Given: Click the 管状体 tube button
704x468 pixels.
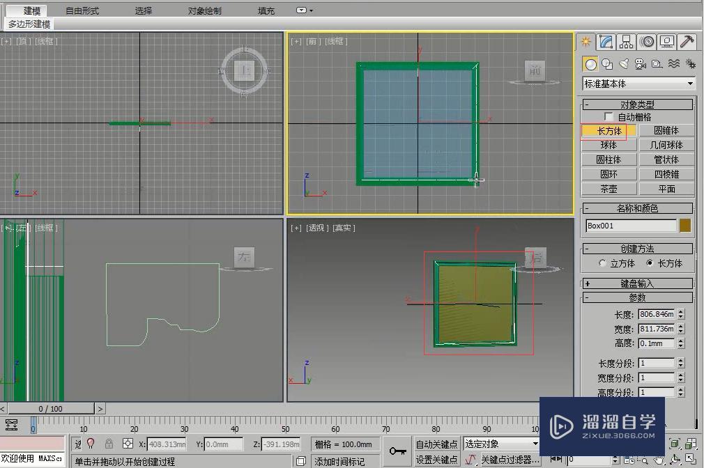Looking at the screenshot, I should [x=667, y=159].
